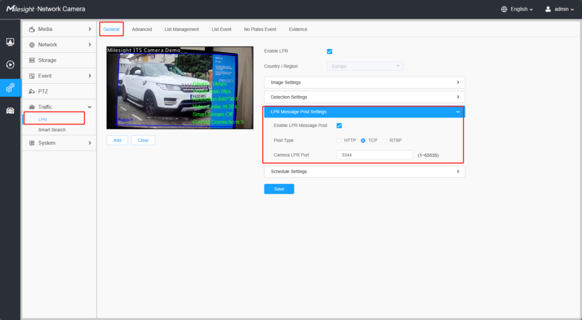
Task: Select the settings gears icon
Action: point(10,87)
